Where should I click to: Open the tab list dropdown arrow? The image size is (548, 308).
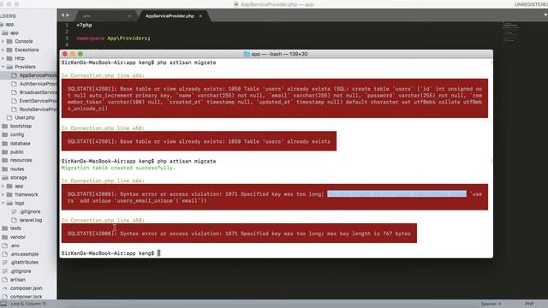(545, 15)
